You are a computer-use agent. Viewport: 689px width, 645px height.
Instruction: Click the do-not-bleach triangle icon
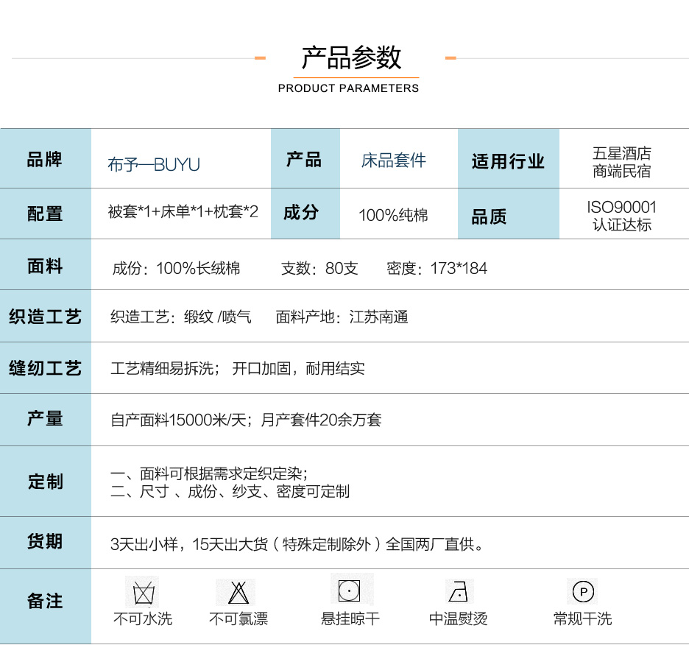(238, 592)
